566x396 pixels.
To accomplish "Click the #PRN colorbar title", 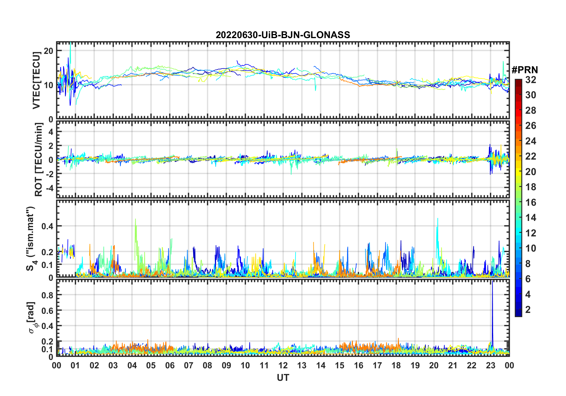I will tap(525, 70).
